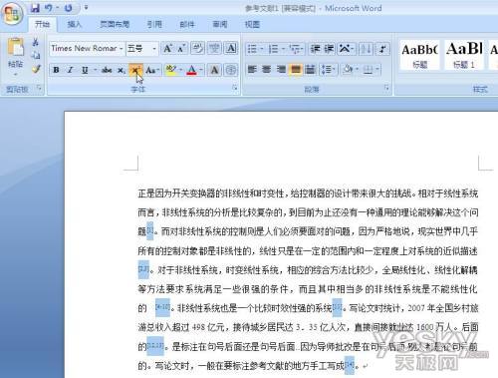Viewport: 498px width, 378px height.
Task: Open 段落 Paragraph dialog launcher
Action: (x=386, y=88)
